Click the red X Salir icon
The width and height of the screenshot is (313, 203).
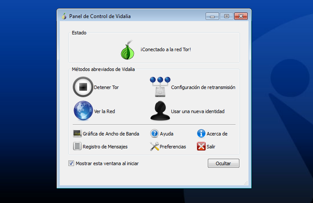click(201, 146)
